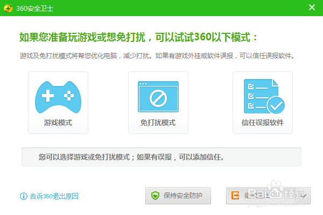Click the info icon beside 告诉360退出原因
The width and height of the screenshot is (323, 215).
tap(24, 196)
